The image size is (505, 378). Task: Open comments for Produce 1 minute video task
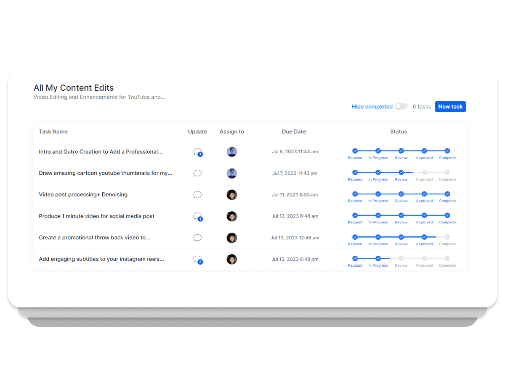pos(198,217)
